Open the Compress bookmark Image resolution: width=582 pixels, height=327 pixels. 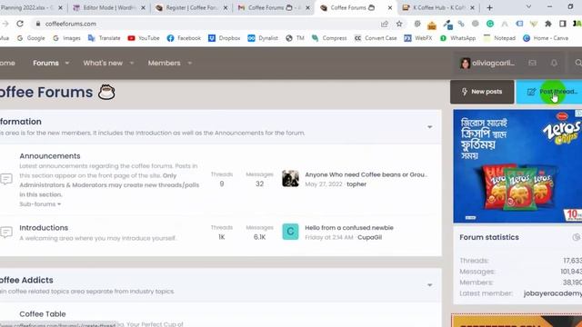[329, 38]
